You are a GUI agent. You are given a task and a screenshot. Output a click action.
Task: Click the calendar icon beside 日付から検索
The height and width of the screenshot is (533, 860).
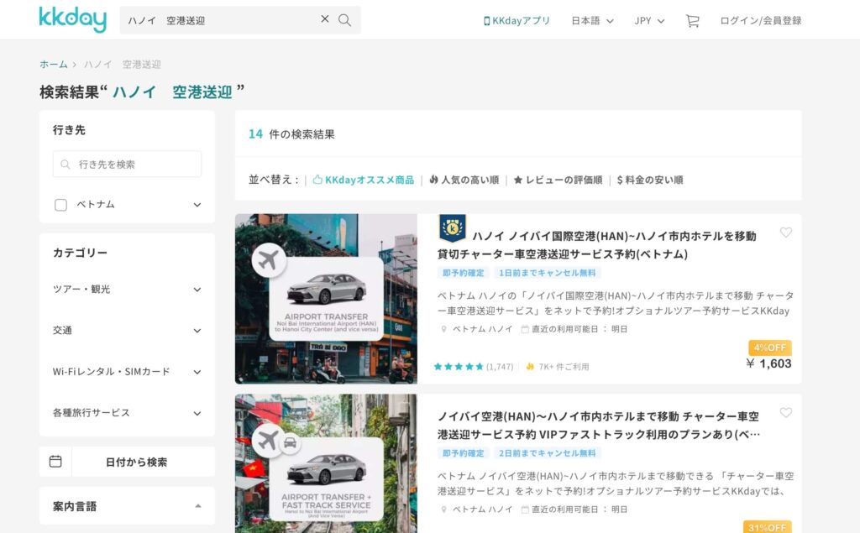coord(55,462)
